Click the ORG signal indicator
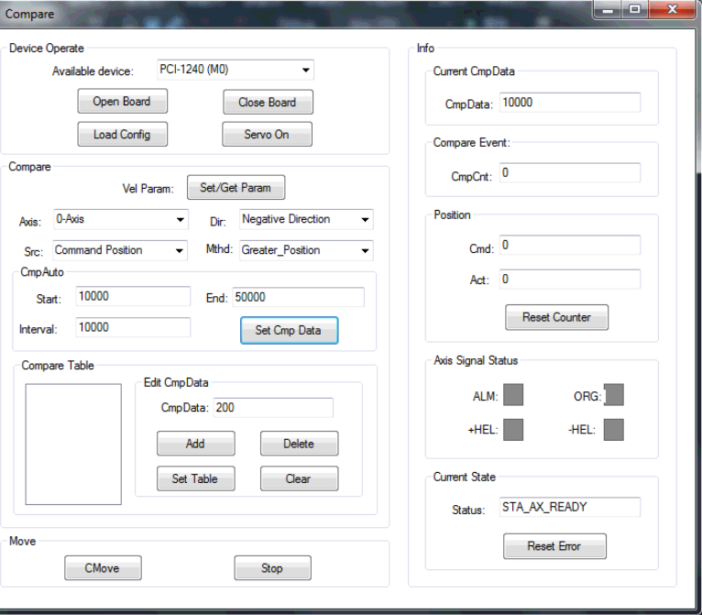 pos(614,395)
